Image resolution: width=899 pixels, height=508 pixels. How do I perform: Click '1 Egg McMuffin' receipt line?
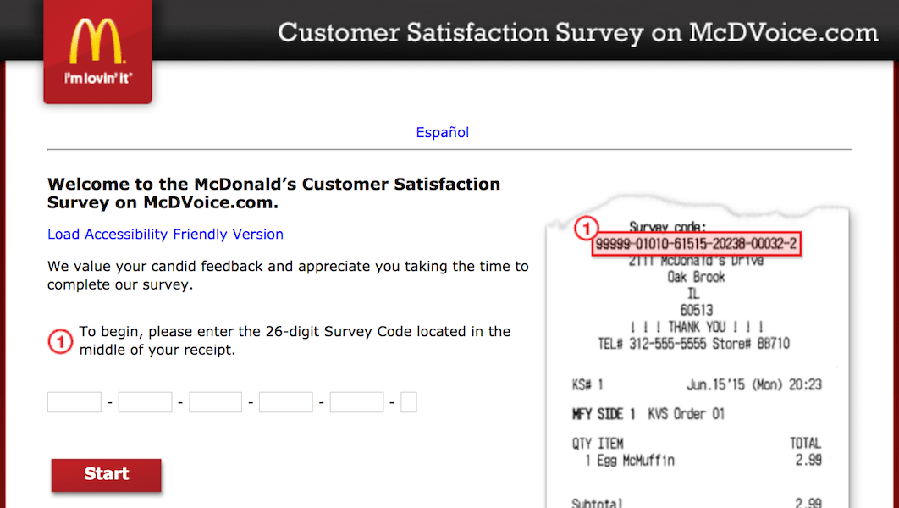630,461
